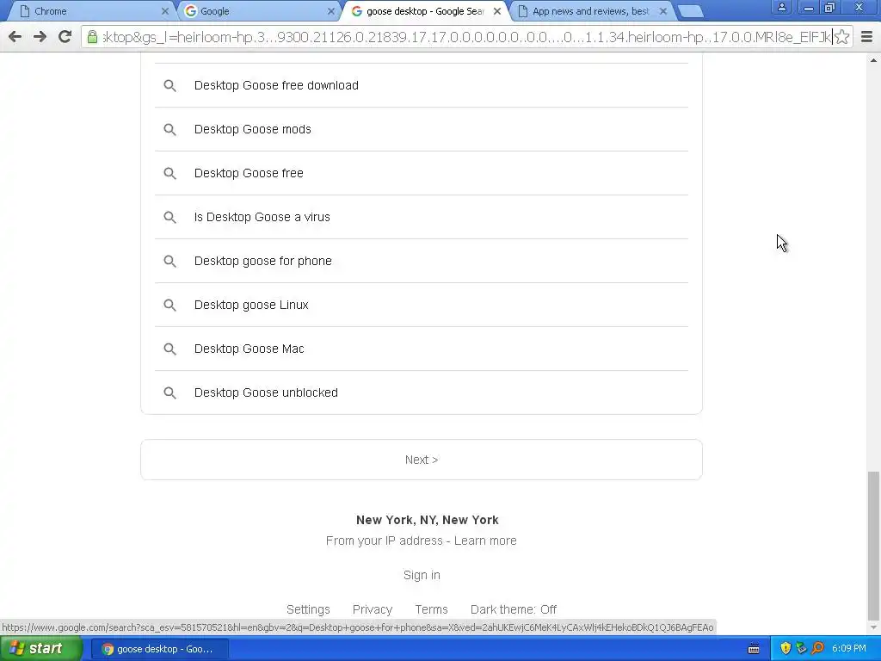Click New York, NY, New York text

[x=427, y=520]
